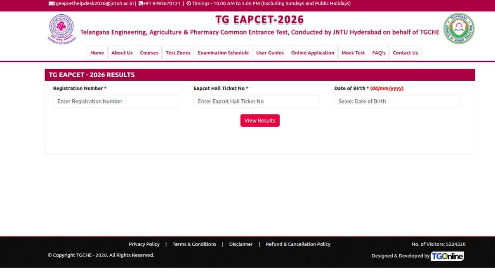Click the Designed & Developed by text
The height and width of the screenshot is (278, 495).
point(400,256)
